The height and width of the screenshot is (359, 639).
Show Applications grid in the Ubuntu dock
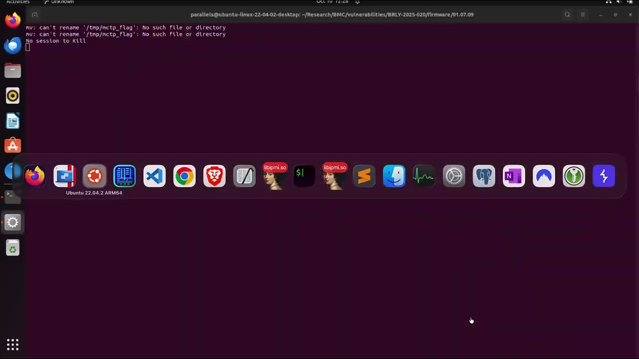(12, 345)
